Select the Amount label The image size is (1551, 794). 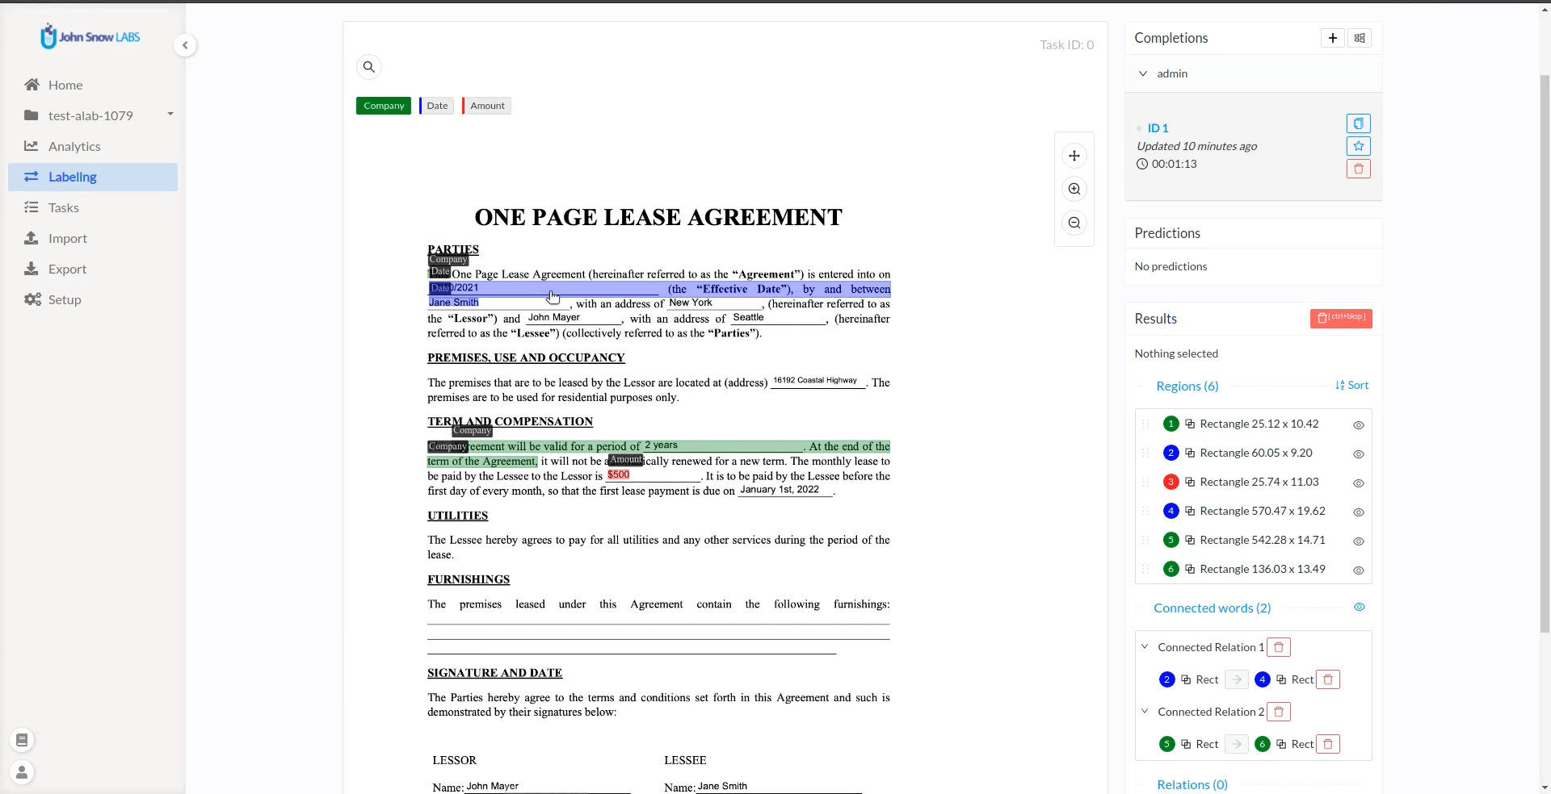click(486, 106)
